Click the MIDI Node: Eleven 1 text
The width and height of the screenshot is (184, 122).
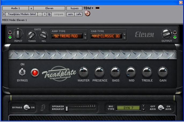(x=15, y=20)
